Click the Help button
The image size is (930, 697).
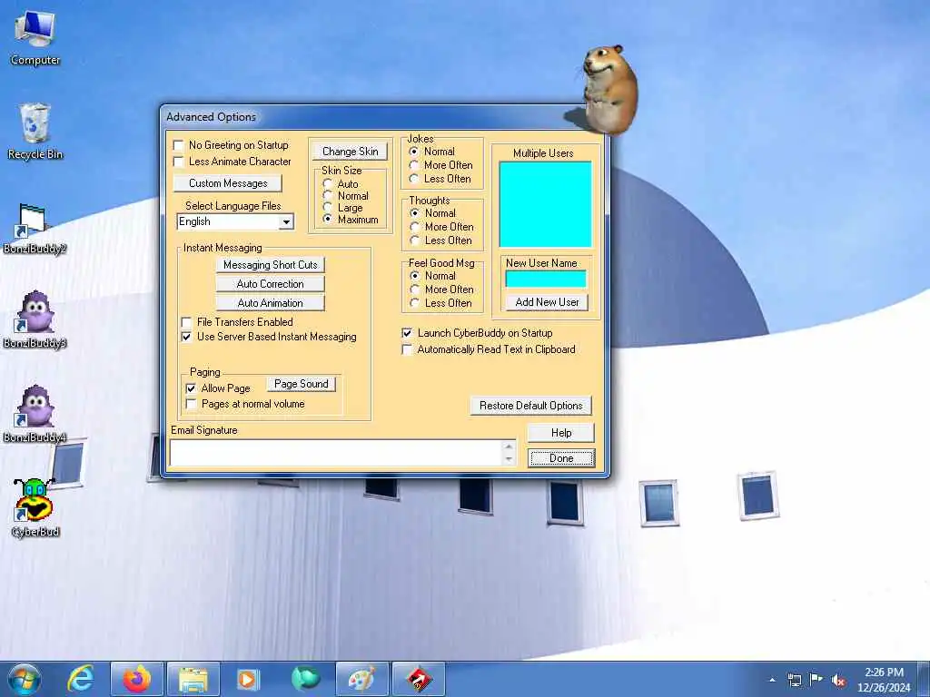561,433
